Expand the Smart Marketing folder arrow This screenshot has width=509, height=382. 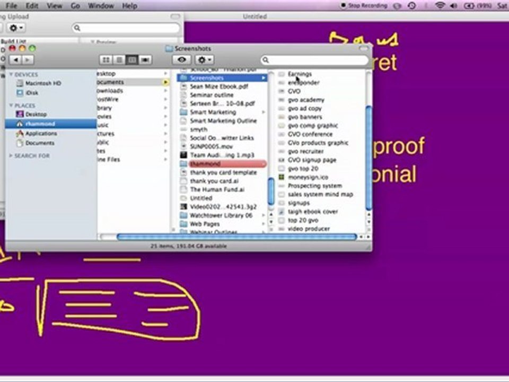pyautogui.click(x=264, y=112)
